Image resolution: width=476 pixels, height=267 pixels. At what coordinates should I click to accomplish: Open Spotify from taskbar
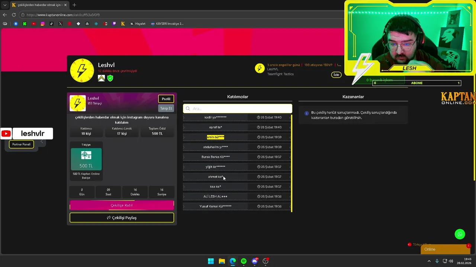click(x=244, y=261)
